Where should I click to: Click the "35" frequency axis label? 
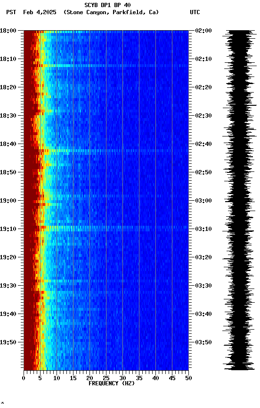tap(139, 378)
